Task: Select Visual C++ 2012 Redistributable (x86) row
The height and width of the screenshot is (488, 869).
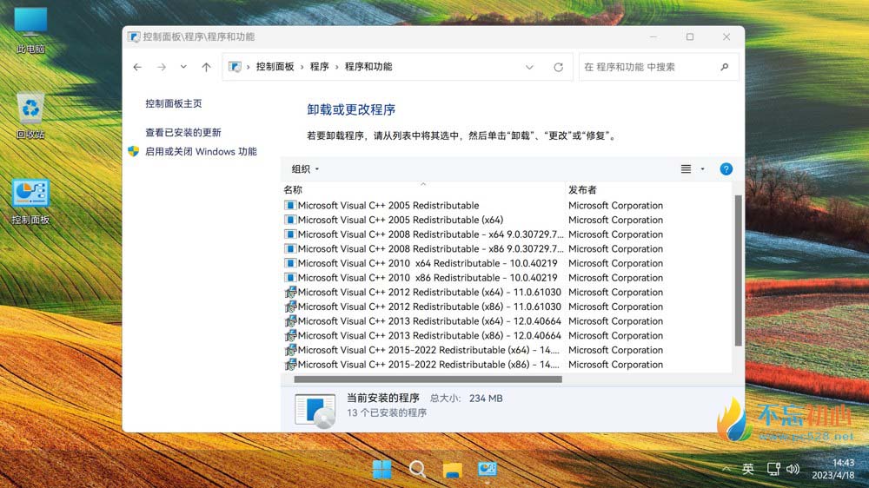Action: point(507,307)
